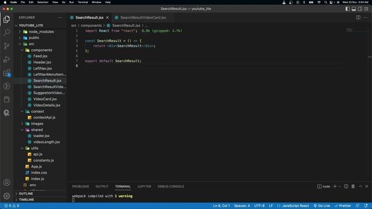This screenshot has width=372, height=209.
Task: Click the errors and warnings status indicator
Action: pyautogui.click(x=12, y=206)
